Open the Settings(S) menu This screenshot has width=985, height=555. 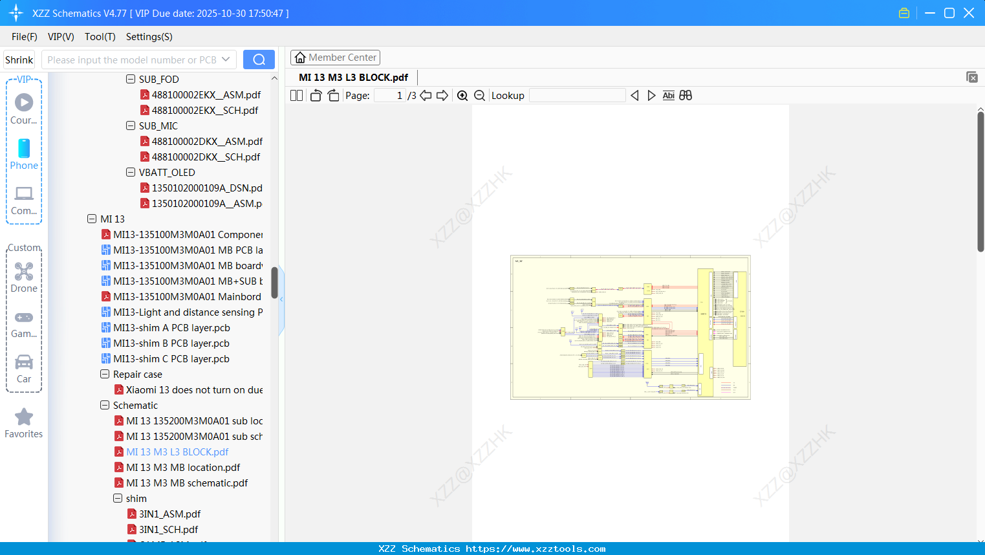coord(149,37)
